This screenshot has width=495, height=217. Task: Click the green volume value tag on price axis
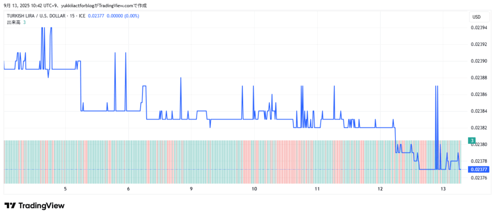pyautogui.click(x=471, y=140)
